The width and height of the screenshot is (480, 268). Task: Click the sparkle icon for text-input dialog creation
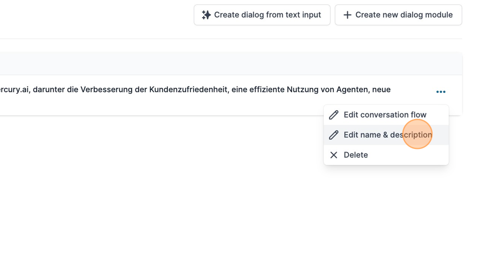[206, 15]
